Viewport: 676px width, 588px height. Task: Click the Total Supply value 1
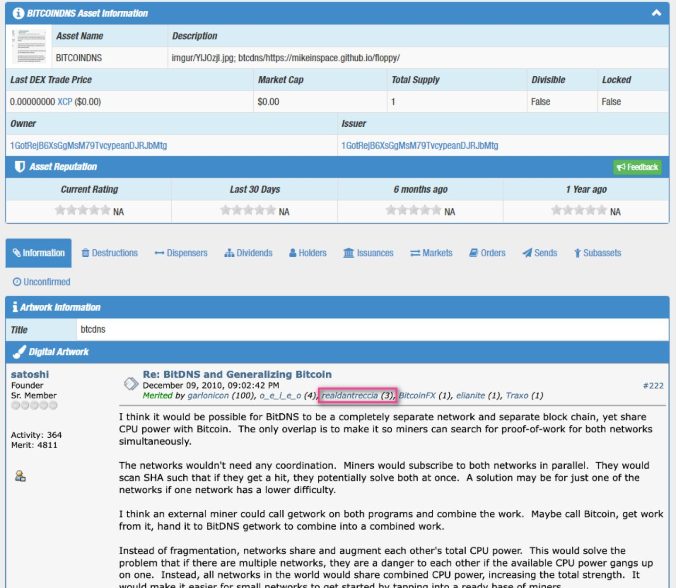393,102
